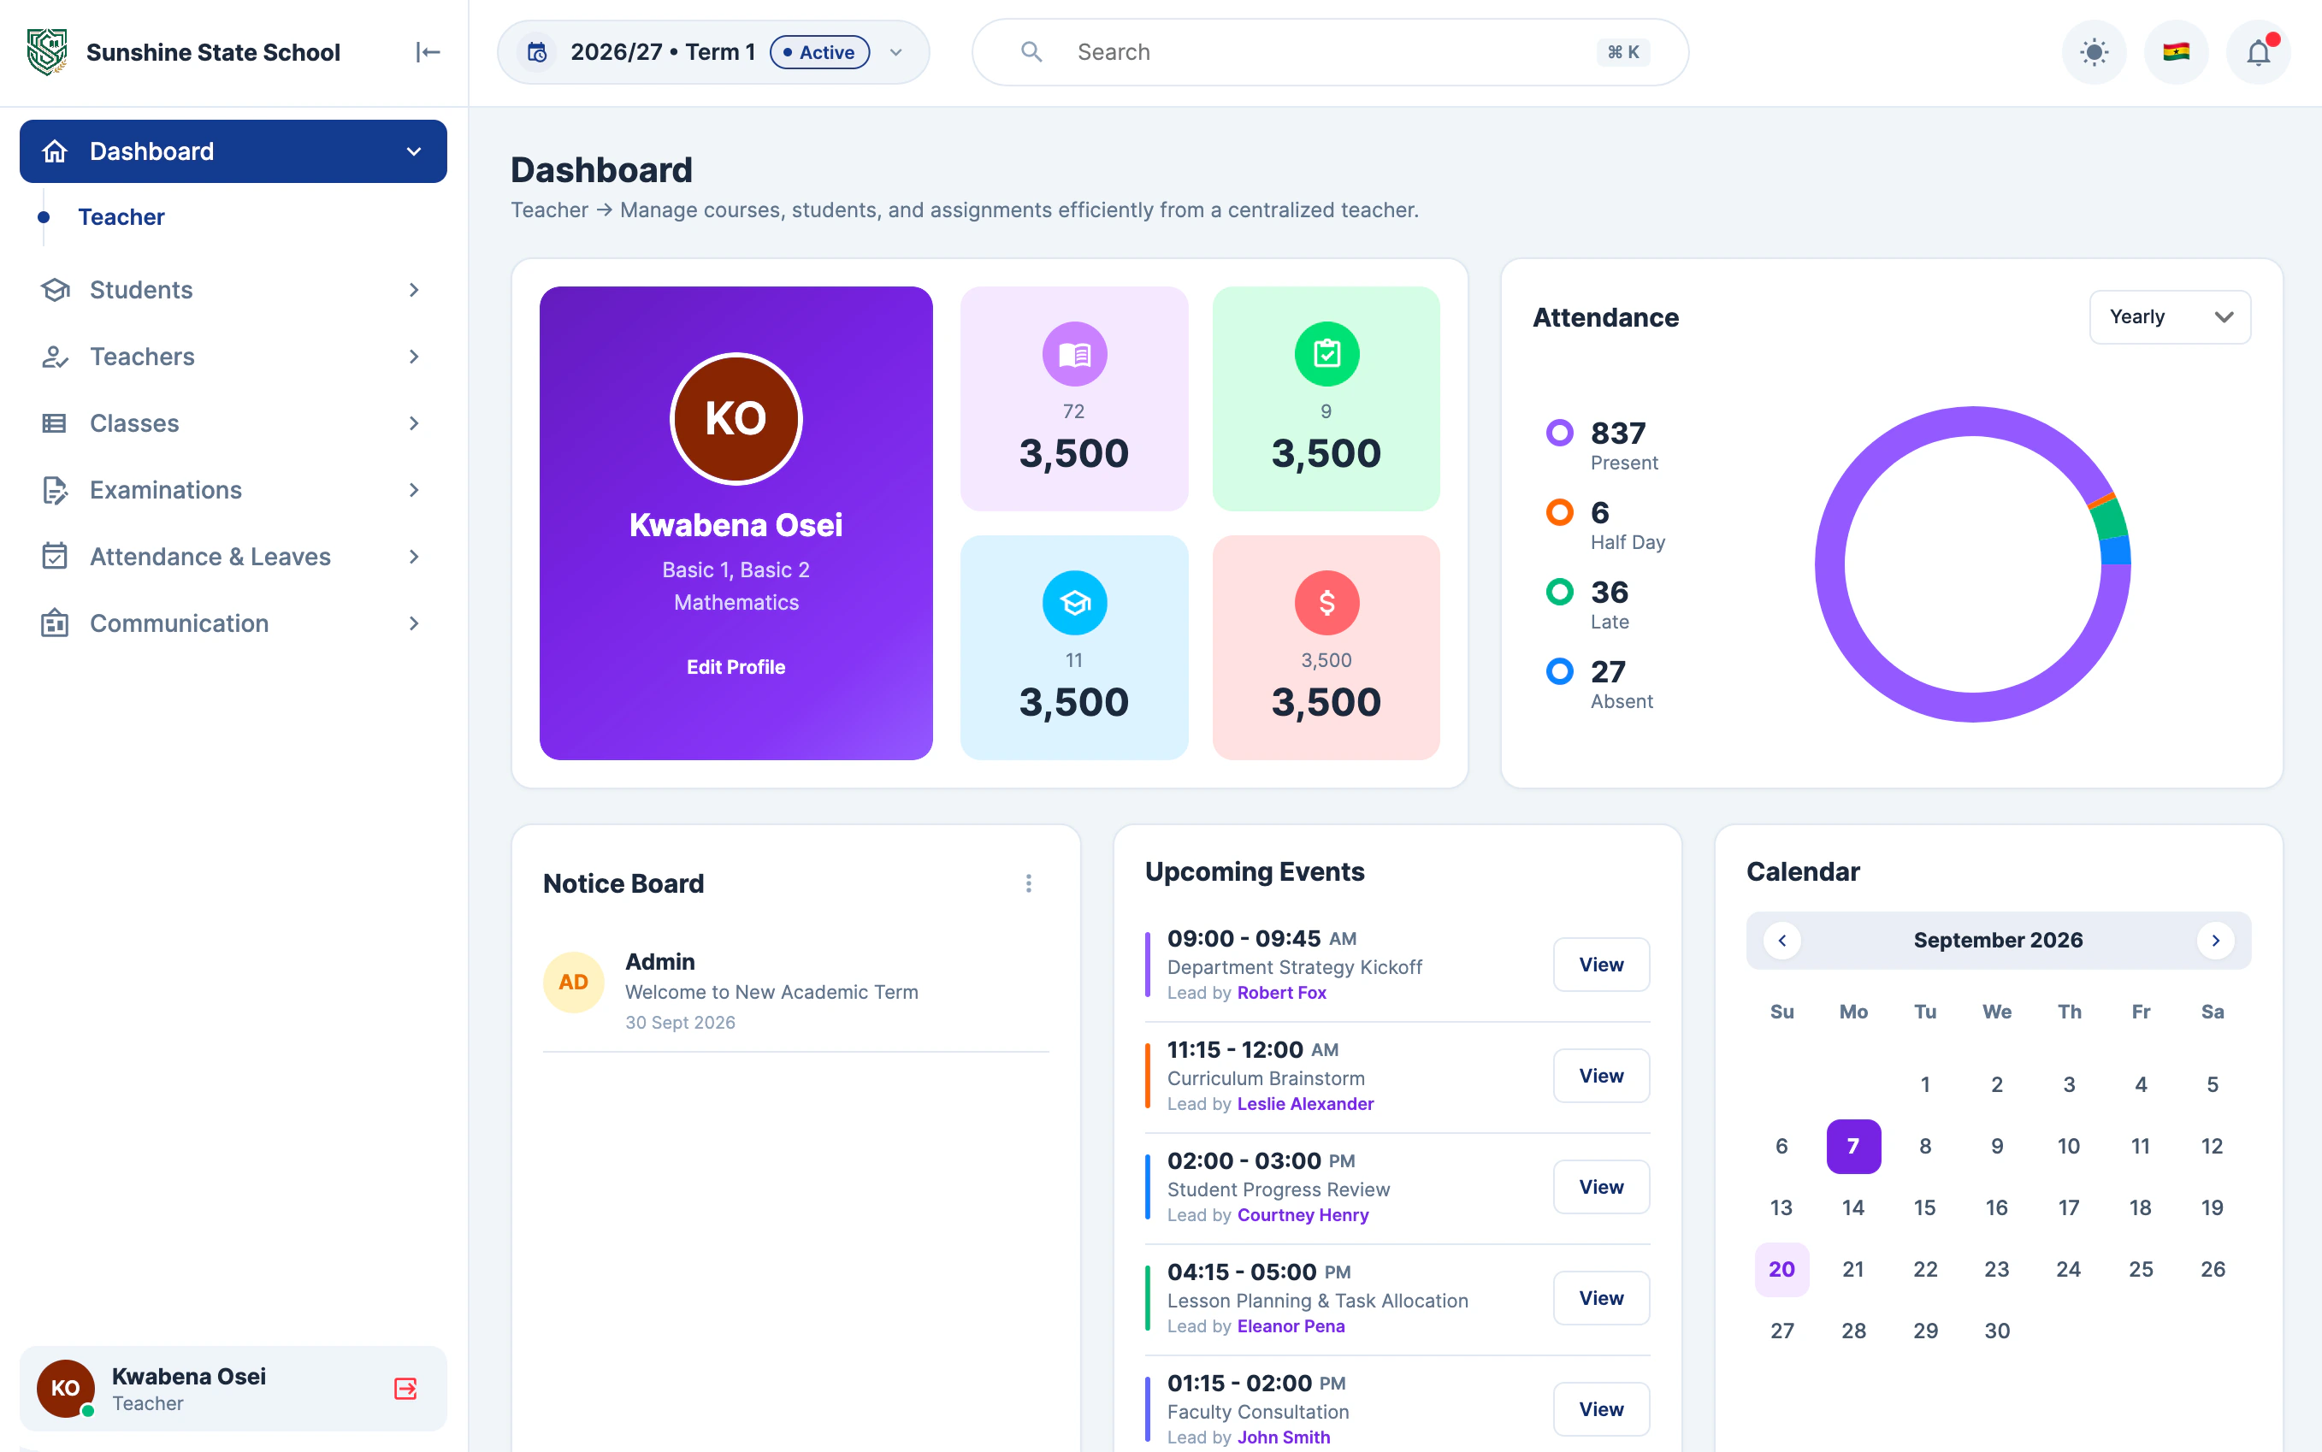Click Edit Profile on the profile card
This screenshot has height=1452, width=2322.
tap(736, 666)
